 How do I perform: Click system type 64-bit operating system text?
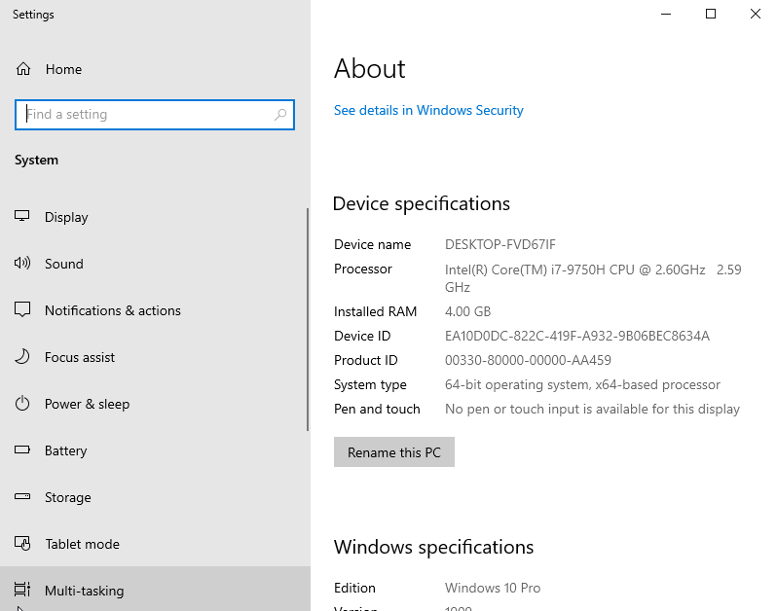(582, 384)
